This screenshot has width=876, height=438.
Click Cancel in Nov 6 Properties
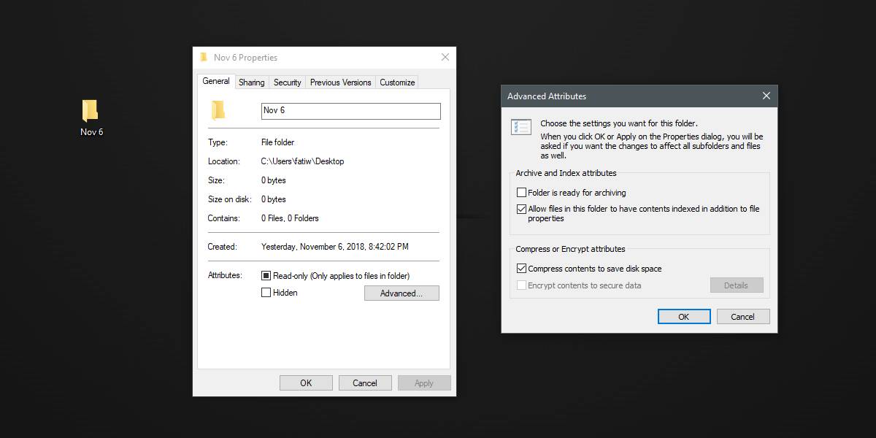coord(365,383)
